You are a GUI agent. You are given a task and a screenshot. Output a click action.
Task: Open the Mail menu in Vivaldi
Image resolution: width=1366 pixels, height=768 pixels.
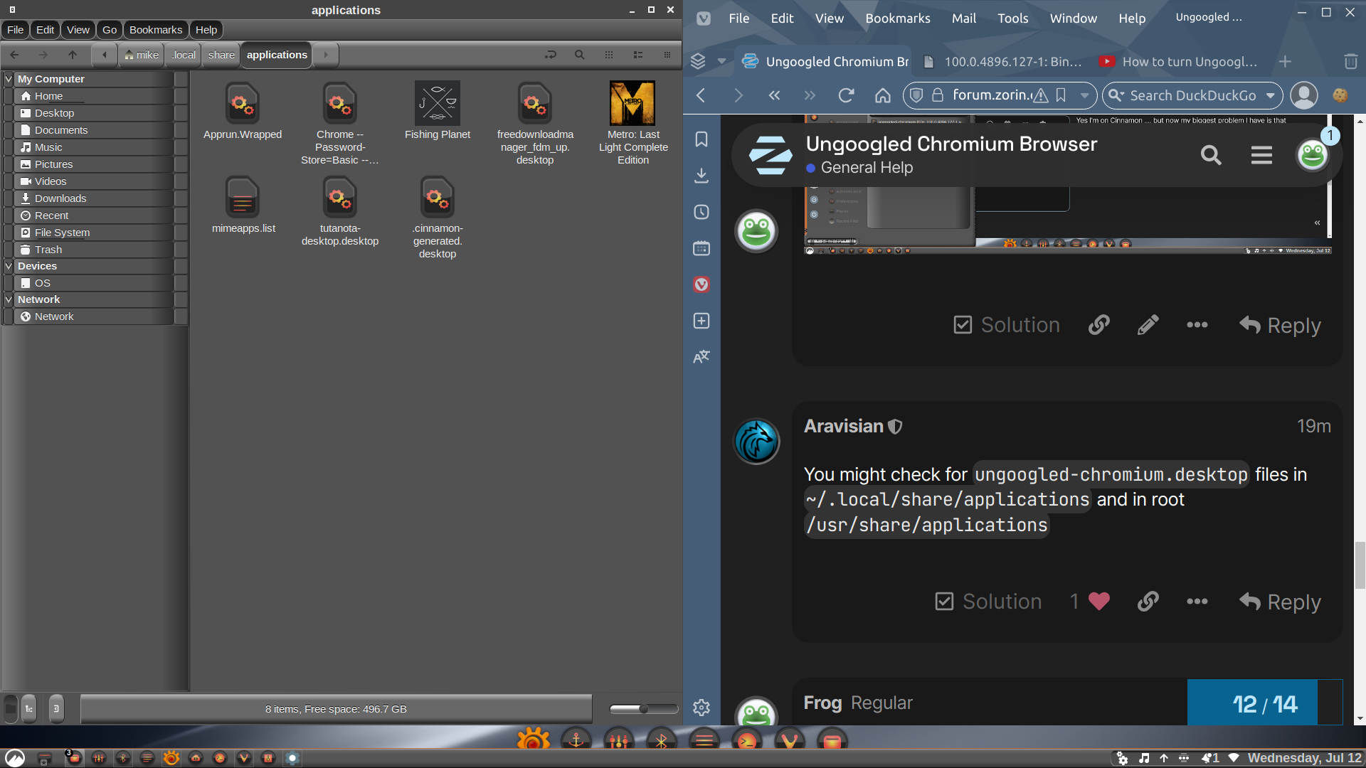964,18
